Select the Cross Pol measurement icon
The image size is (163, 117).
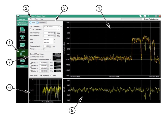(x=22, y=53)
